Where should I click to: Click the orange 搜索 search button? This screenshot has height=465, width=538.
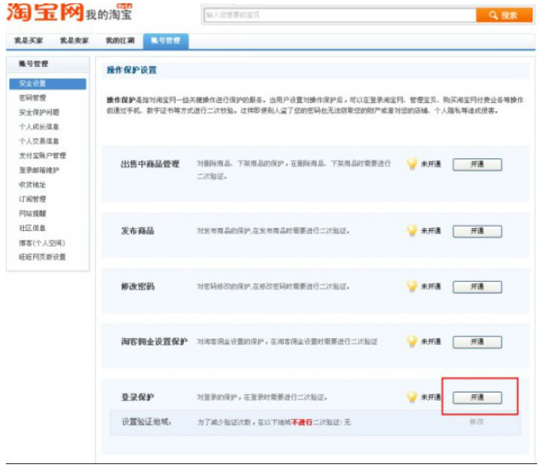[503, 15]
